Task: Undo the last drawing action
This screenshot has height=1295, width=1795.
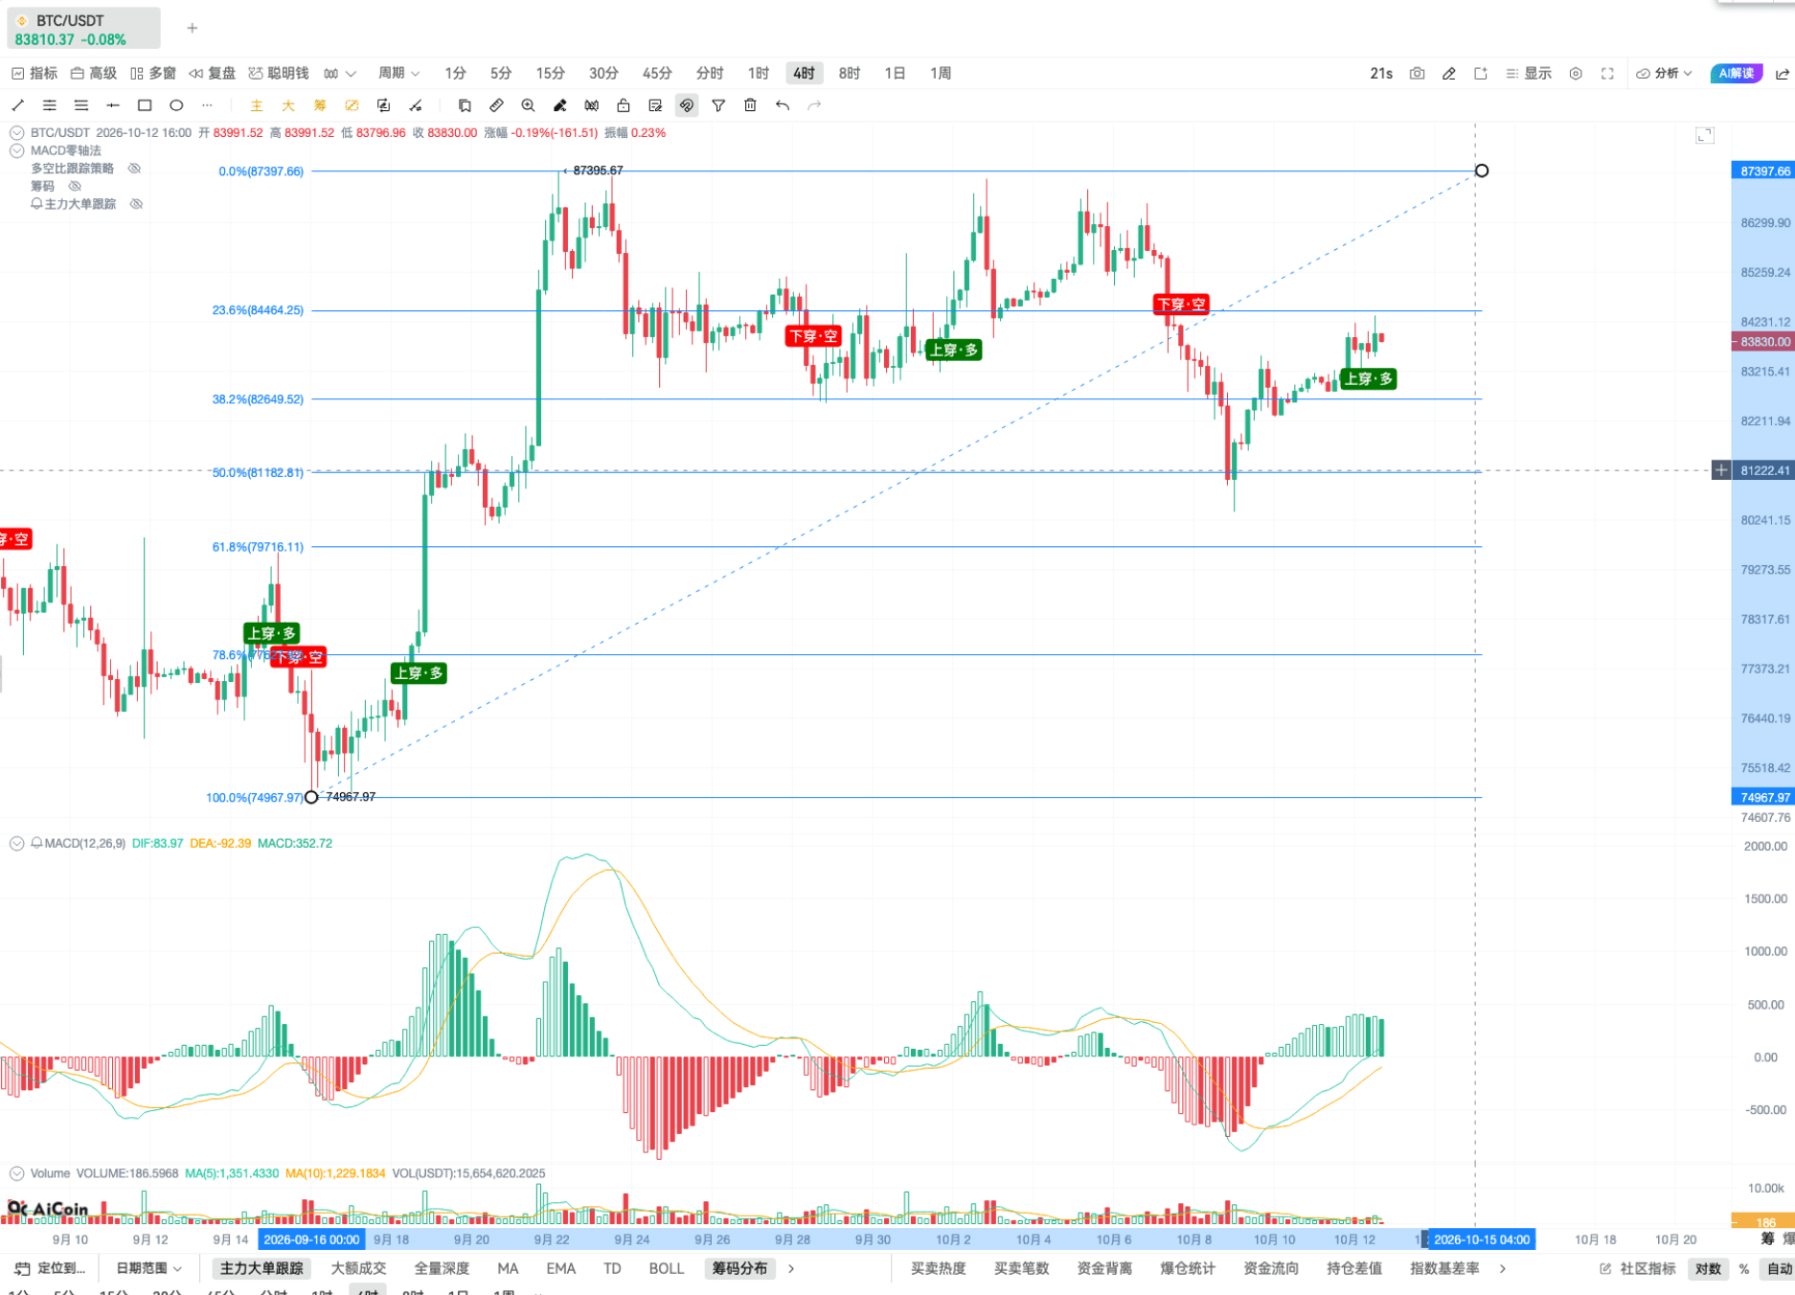Action: pyautogui.click(x=783, y=105)
